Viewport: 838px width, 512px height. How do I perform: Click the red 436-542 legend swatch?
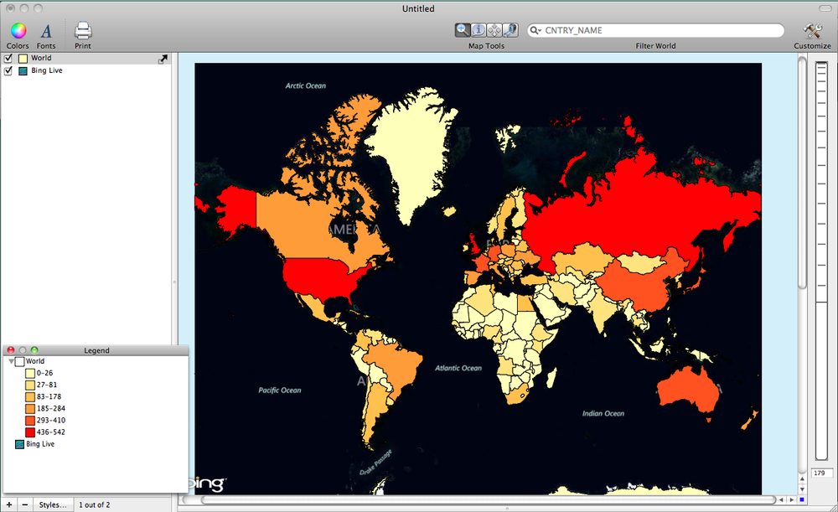pyautogui.click(x=30, y=432)
